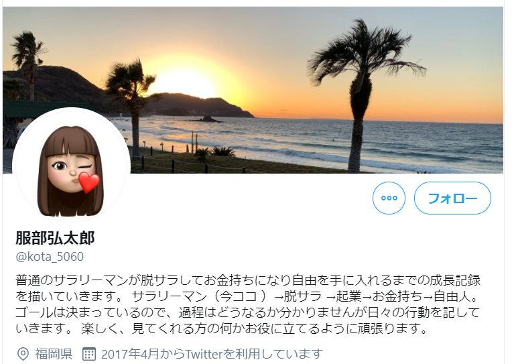Click the 福岡県 location text
The width and height of the screenshot is (518, 364).
54,354
